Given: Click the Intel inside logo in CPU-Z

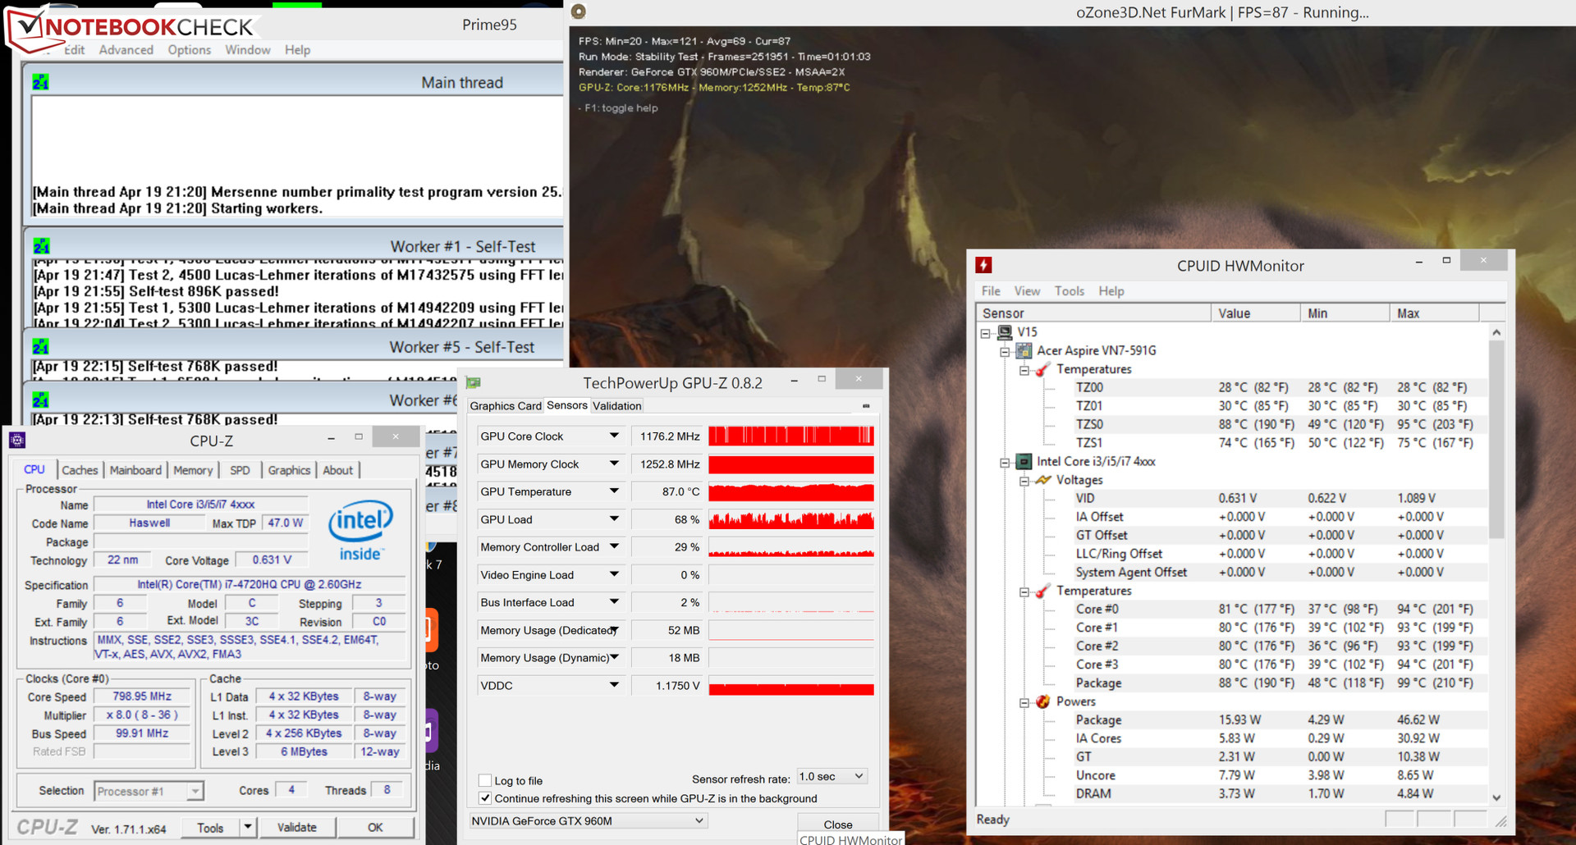Looking at the screenshot, I should (x=360, y=531).
